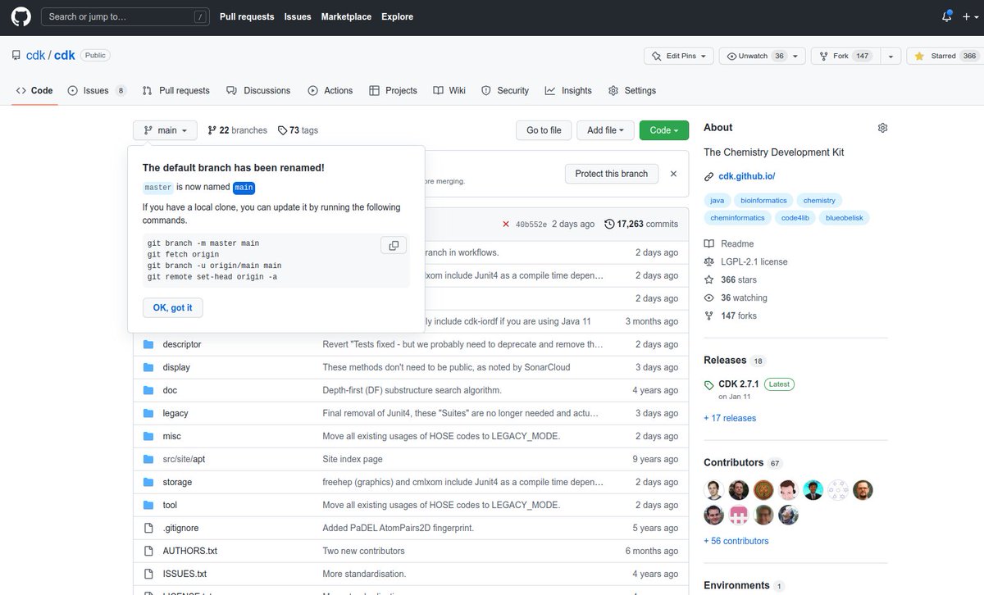This screenshot has height=595, width=984.
Task: Copy the branch rename commands with clipboard icon
Action: tap(394, 246)
